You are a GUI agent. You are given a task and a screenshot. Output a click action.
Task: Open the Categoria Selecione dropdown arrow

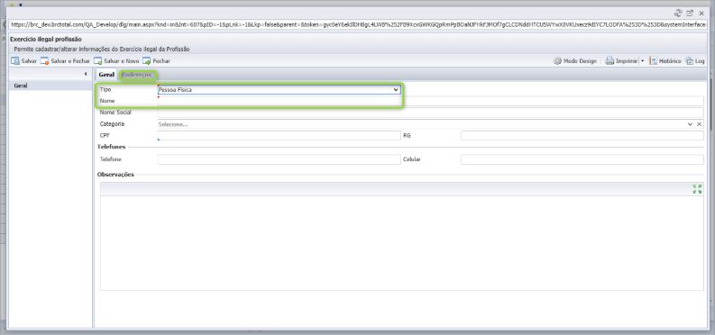[691, 123]
